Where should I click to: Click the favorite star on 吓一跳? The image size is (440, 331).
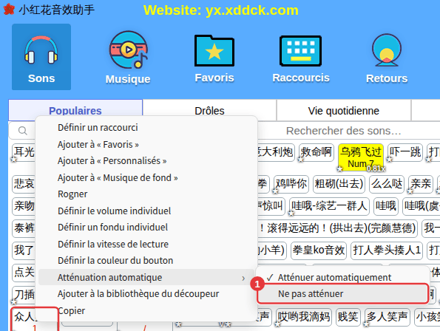[x=389, y=160]
